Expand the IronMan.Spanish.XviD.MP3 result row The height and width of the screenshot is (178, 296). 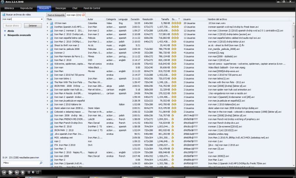[48, 27]
